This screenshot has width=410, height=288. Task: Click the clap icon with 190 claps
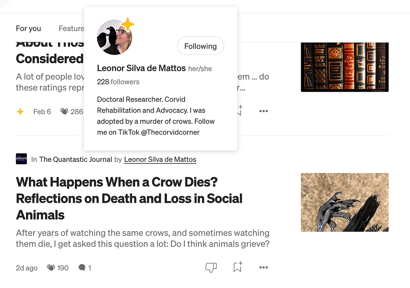51,268
